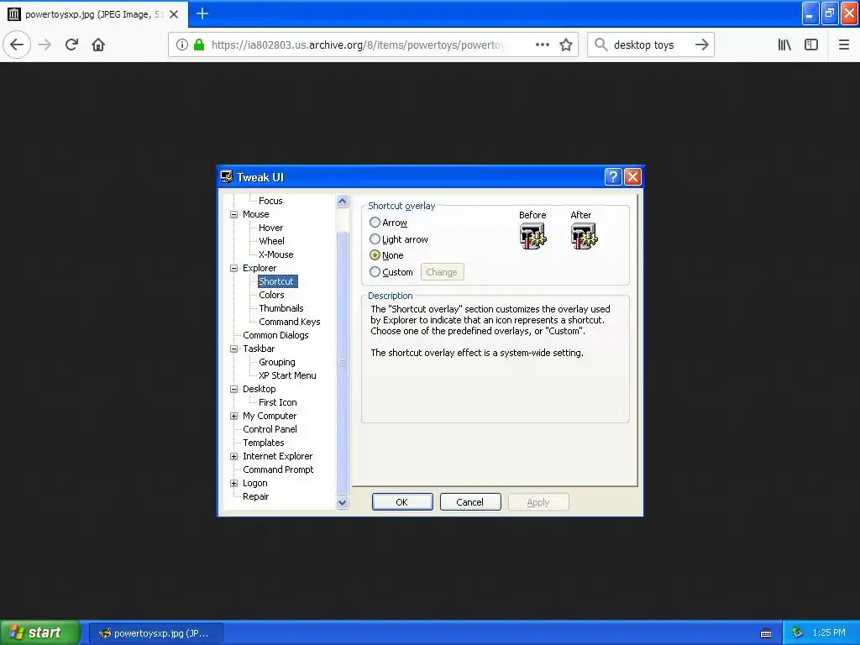Click the Change button next to Custom
Image resolution: width=860 pixels, height=645 pixels.
(442, 272)
